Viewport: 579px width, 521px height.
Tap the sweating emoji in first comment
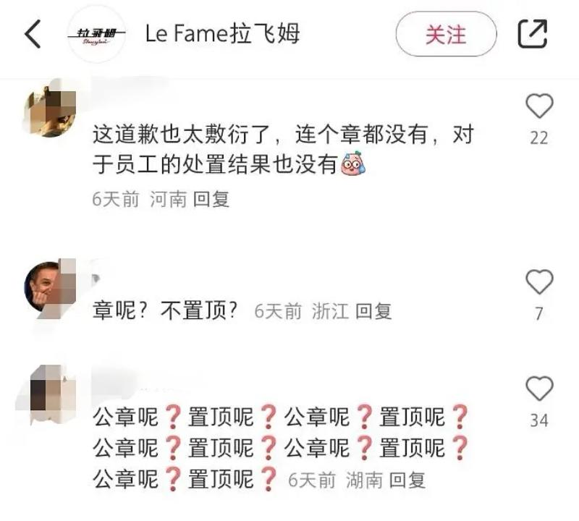coord(353,164)
